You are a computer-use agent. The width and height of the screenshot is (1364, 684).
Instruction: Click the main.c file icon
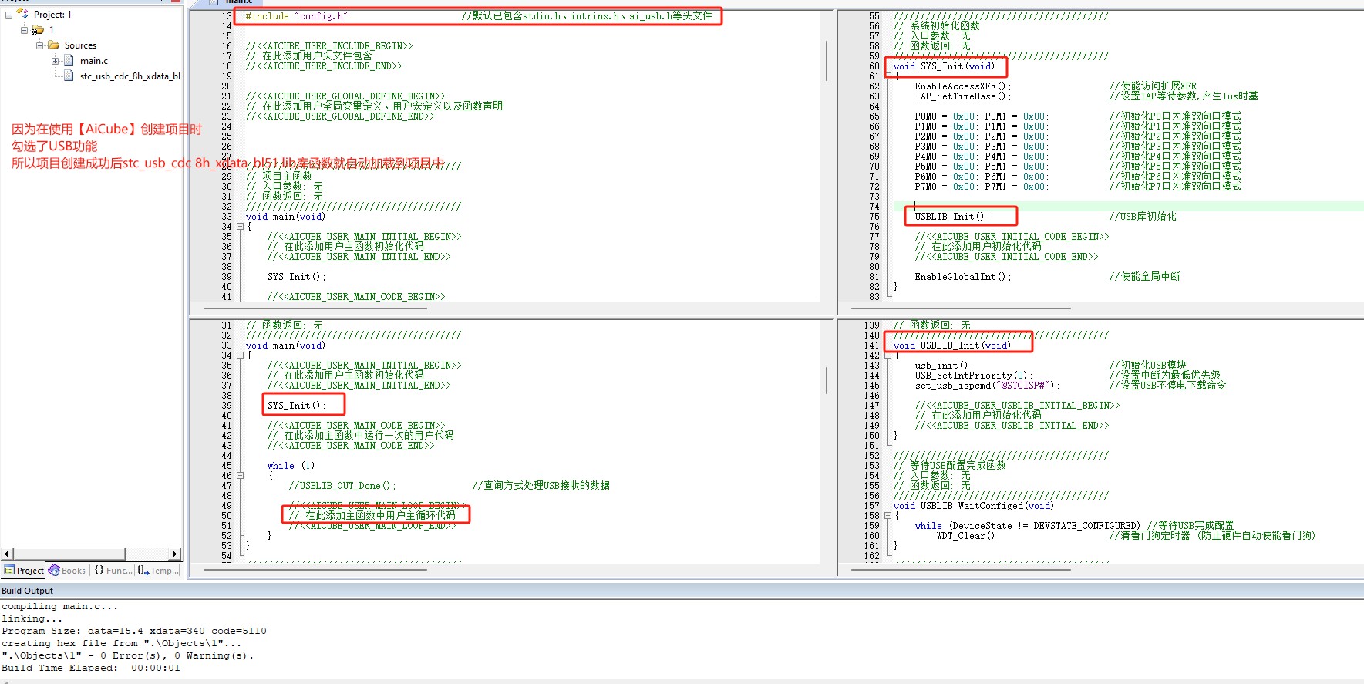pos(69,61)
